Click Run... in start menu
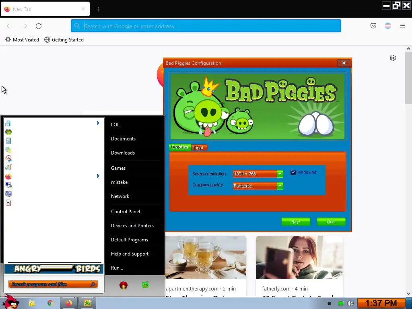 click(x=117, y=268)
